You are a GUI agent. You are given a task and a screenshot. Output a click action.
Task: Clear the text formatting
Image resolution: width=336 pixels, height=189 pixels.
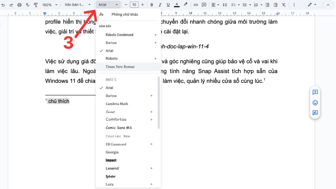click(284, 5)
